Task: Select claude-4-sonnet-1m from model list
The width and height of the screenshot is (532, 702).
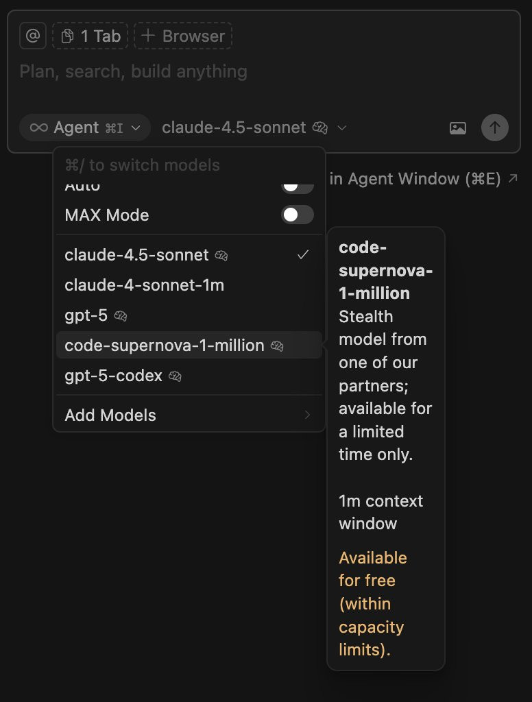Action: 144,285
